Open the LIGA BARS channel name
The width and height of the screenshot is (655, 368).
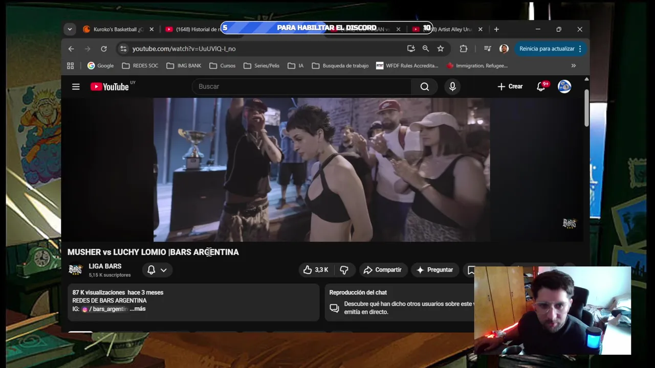tap(105, 266)
